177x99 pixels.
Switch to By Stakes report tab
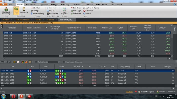(6, 20)
